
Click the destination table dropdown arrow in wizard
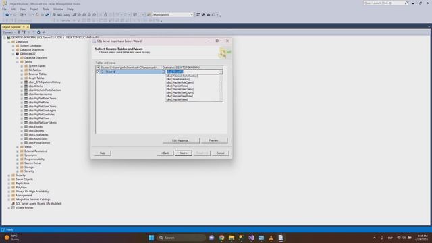click(x=221, y=72)
